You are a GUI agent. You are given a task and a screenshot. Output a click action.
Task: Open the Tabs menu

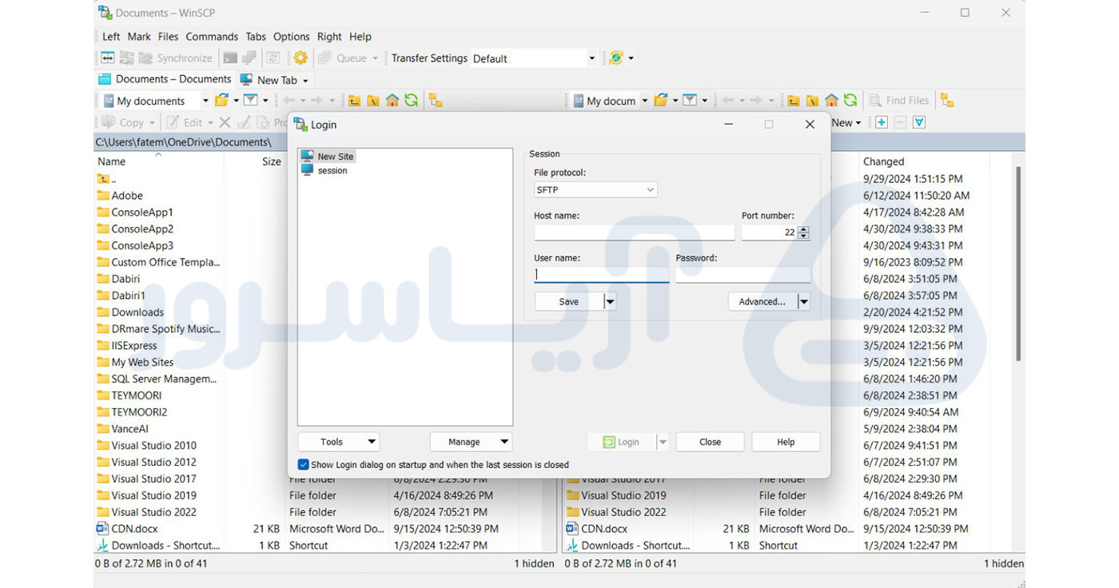[256, 37]
